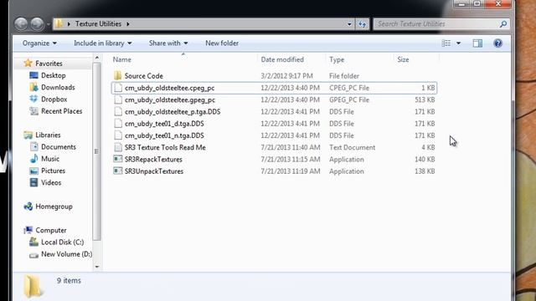Click the cm_ubdy_tee01_n.tga.DDS file icon
Image resolution: width=536 pixels, height=301 pixels.
[118, 135]
